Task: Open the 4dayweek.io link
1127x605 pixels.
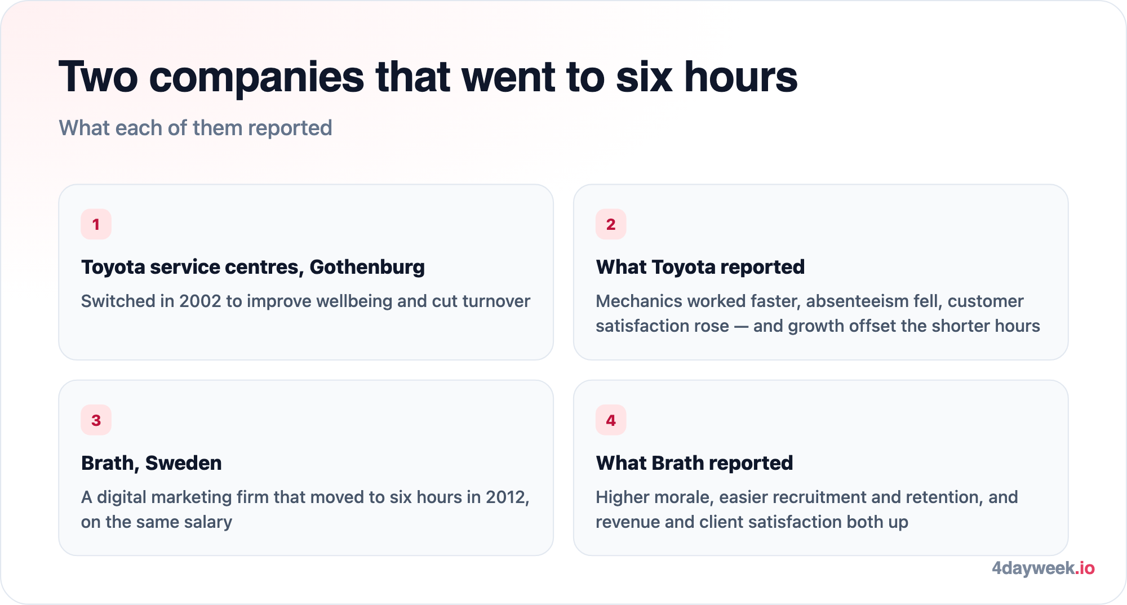Action: [x=1043, y=568]
